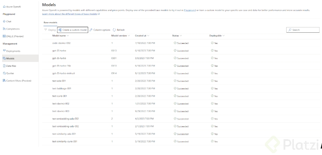The image size is (322, 155).
Task: Select the Models sidebar icon
Action: tap(4, 58)
